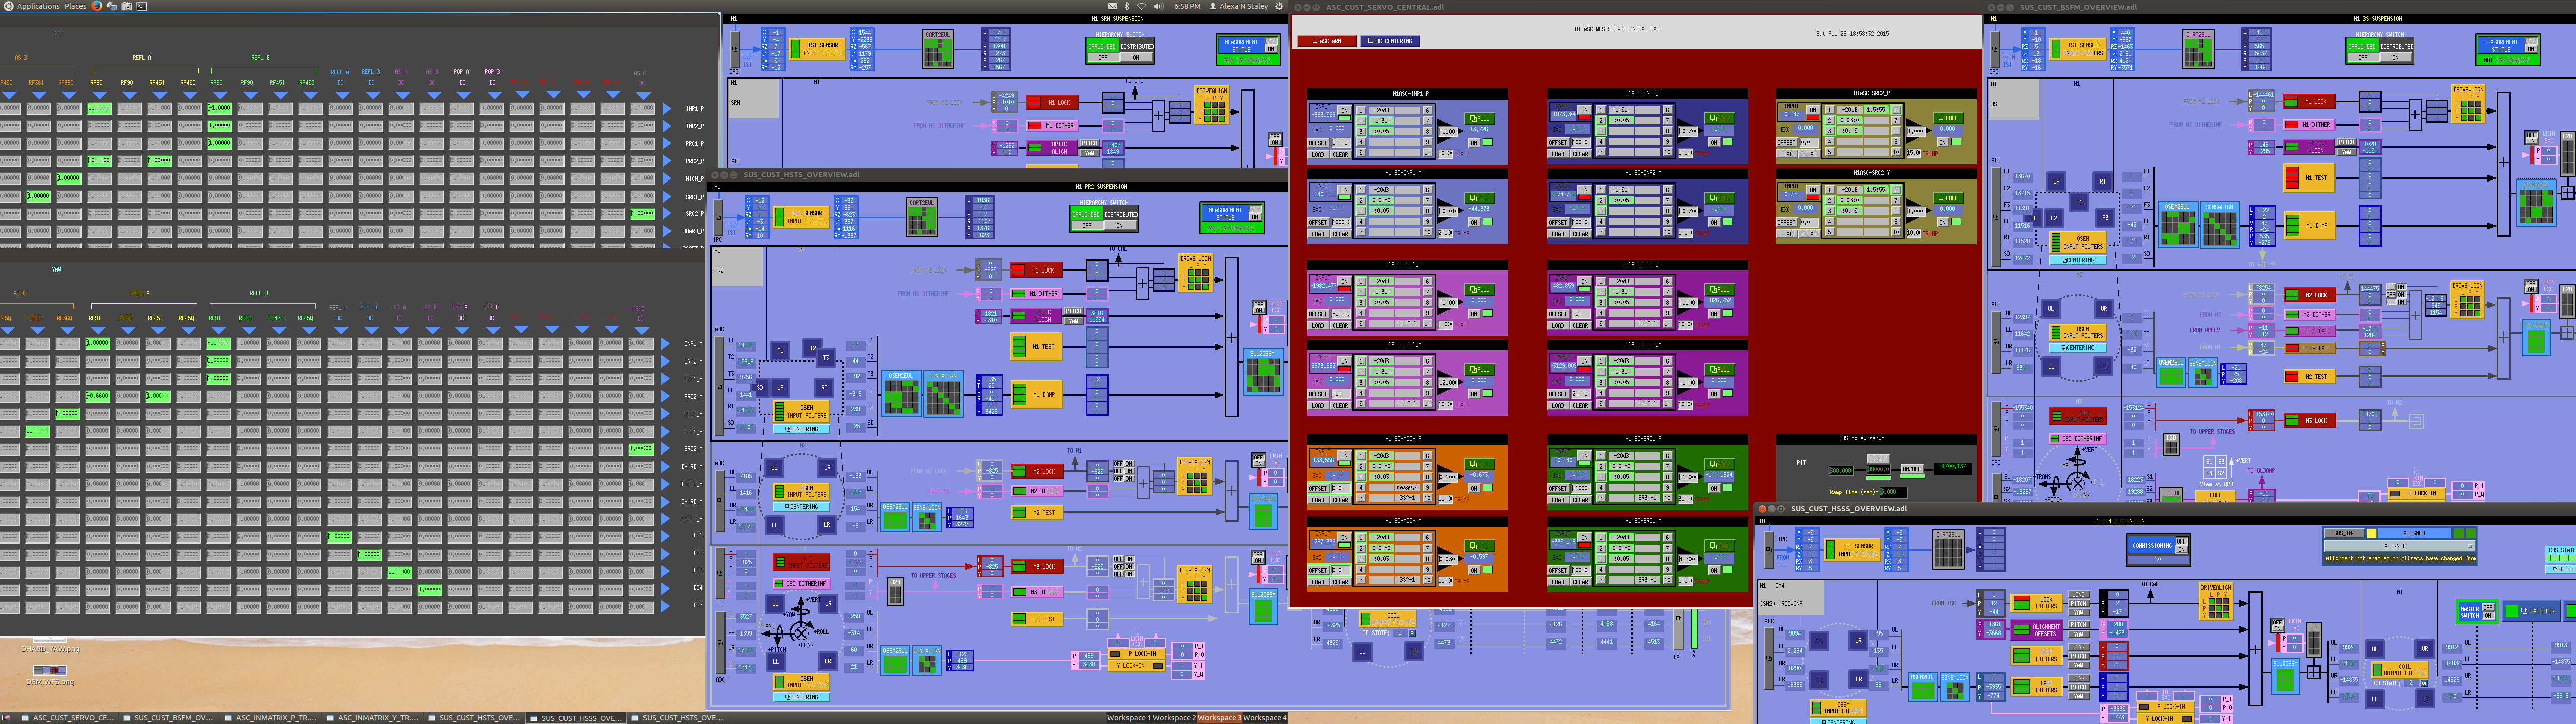This screenshot has height=724, width=2576.
Task: Switch COMMISSIONING to ON in IM4 window
Action: (2181, 548)
